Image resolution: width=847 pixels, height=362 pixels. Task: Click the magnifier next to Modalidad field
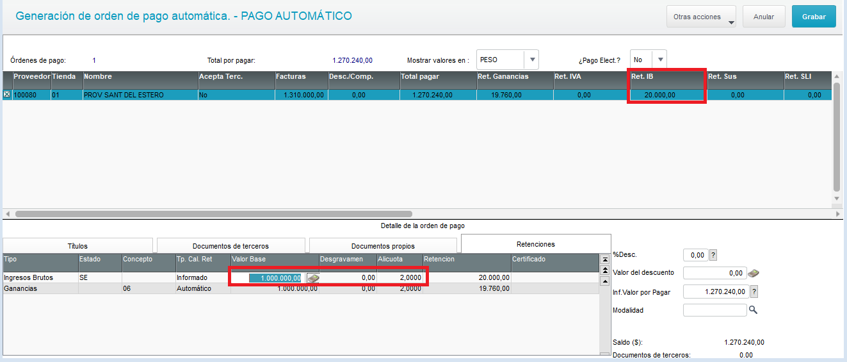tap(754, 310)
